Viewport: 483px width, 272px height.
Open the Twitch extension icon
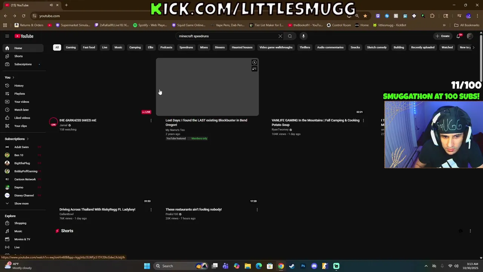point(378,16)
